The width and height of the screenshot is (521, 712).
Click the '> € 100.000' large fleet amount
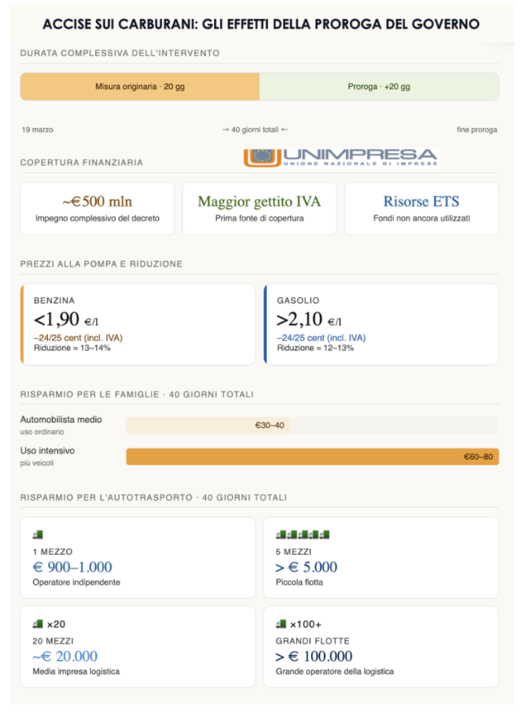[x=313, y=656]
